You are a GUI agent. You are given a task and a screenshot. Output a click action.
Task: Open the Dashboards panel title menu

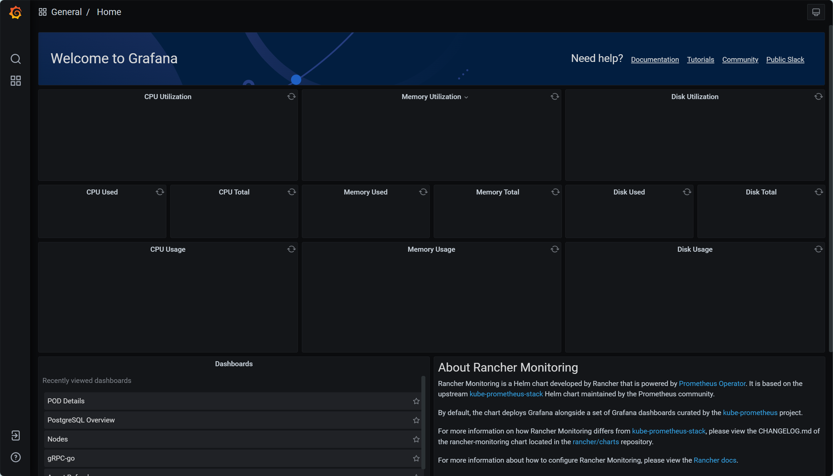coord(234,364)
